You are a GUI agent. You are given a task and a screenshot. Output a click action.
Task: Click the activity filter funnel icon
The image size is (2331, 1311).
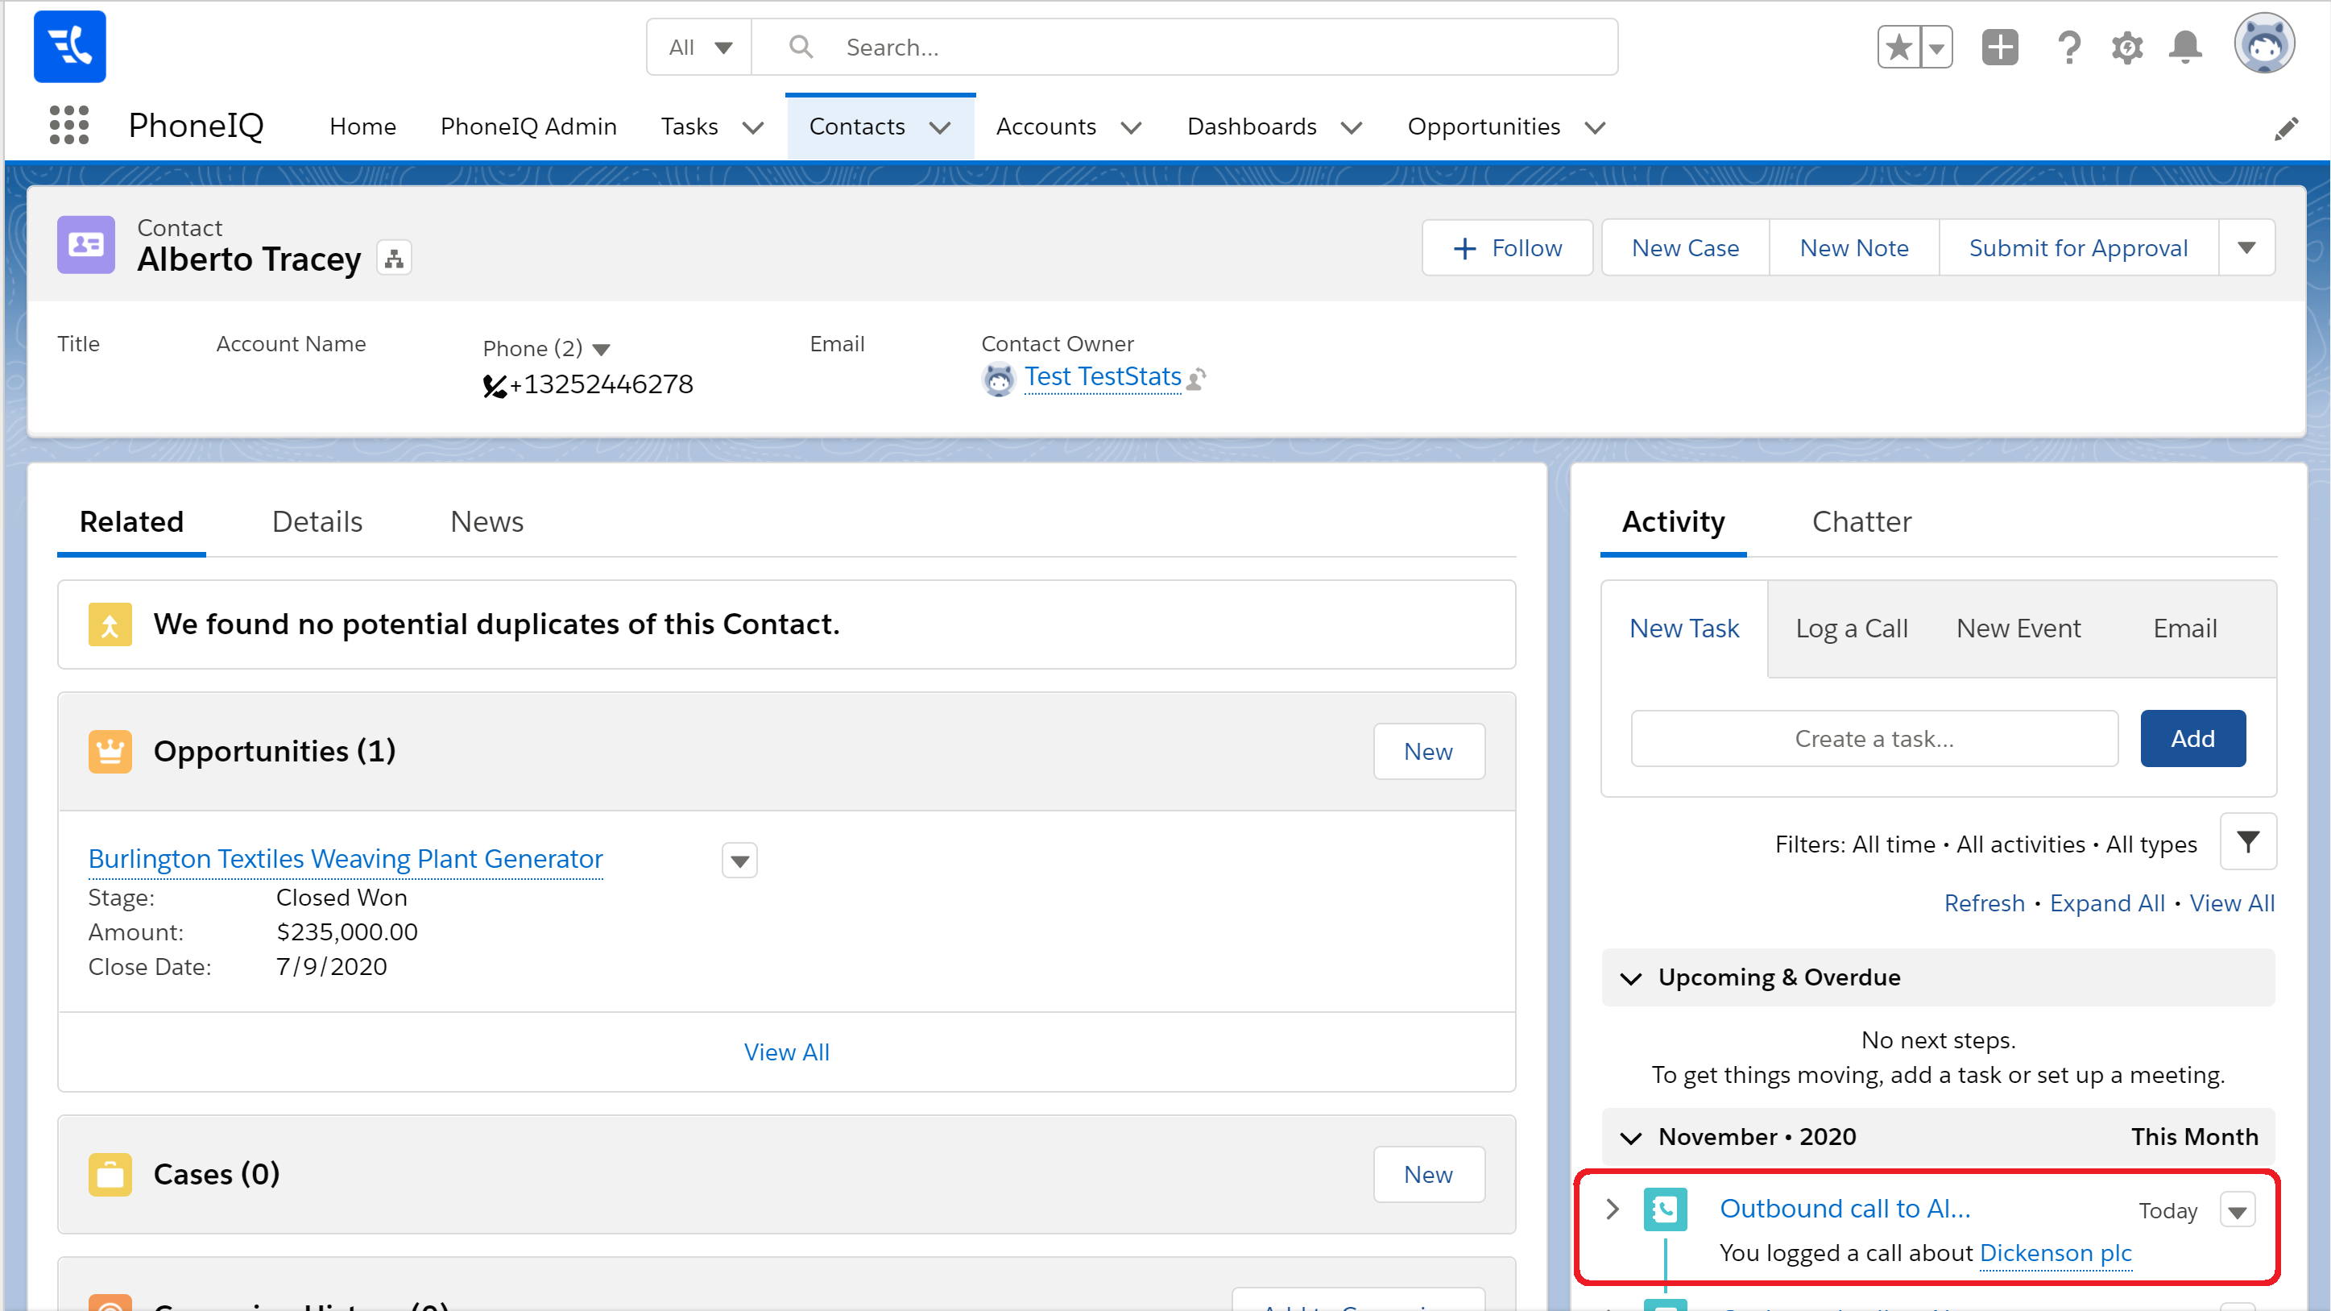[x=2248, y=842]
